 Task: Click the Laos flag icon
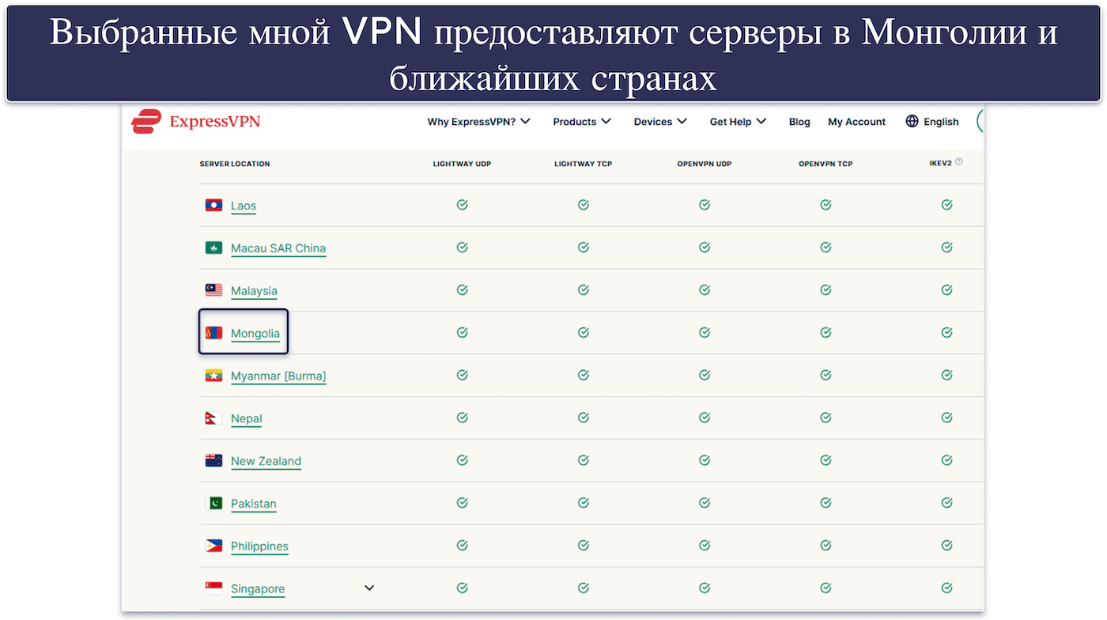pyautogui.click(x=213, y=205)
